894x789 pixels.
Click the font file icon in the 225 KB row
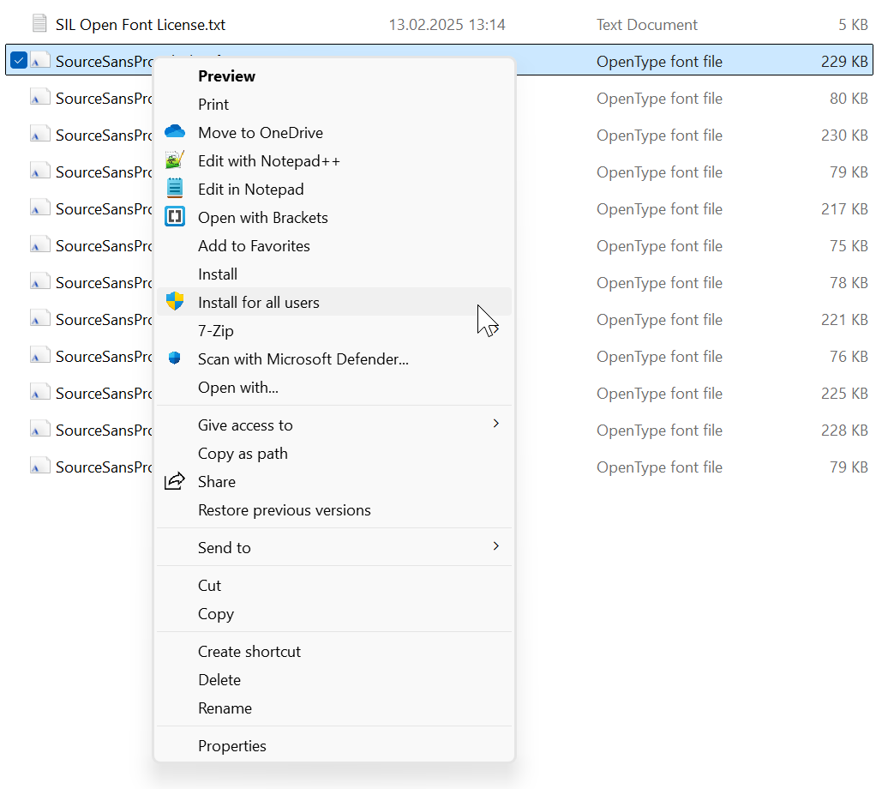pyautogui.click(x=39, y=393)
